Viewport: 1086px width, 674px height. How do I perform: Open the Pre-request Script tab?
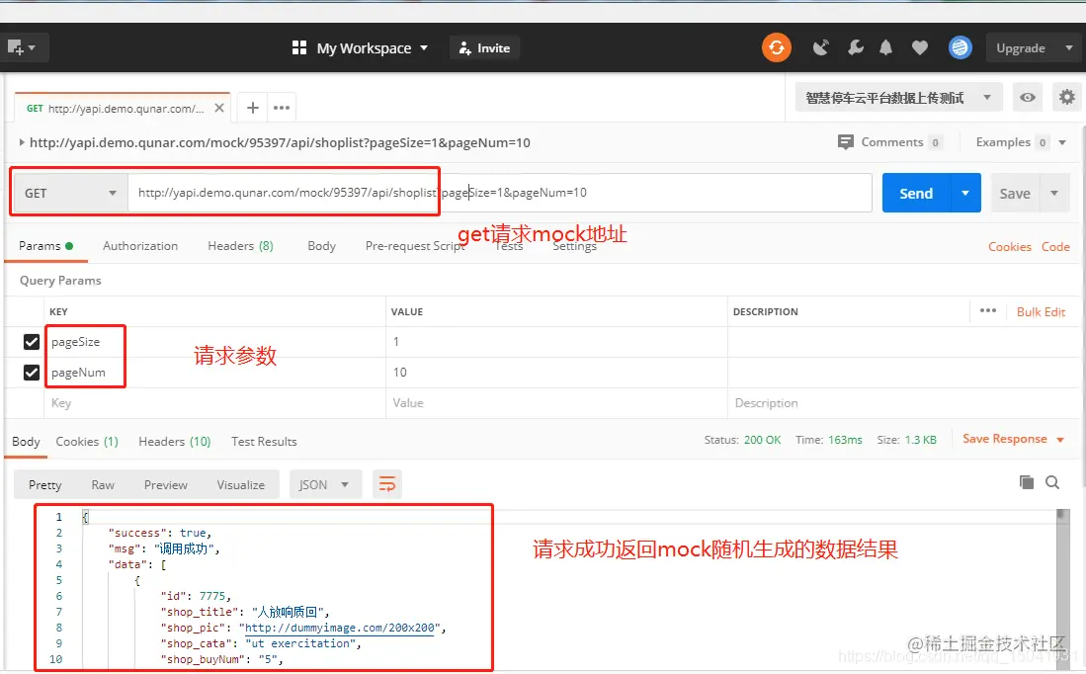pos(416,246)
